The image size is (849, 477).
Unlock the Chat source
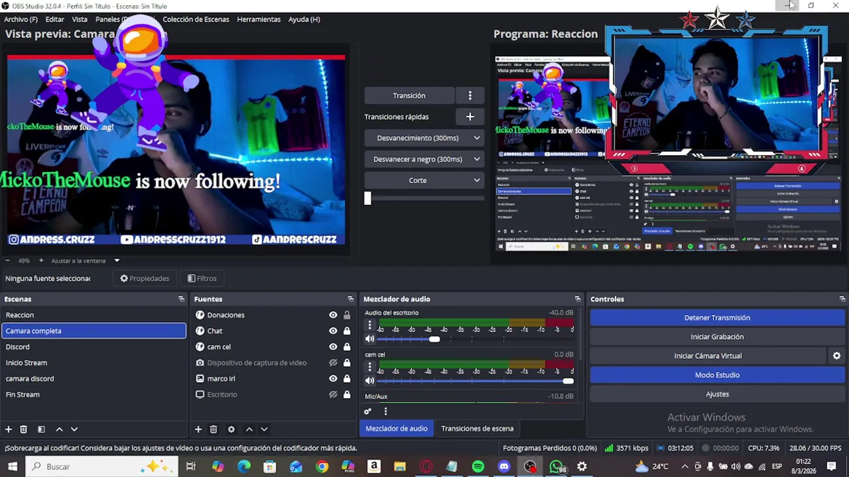[x=346, y=331]
